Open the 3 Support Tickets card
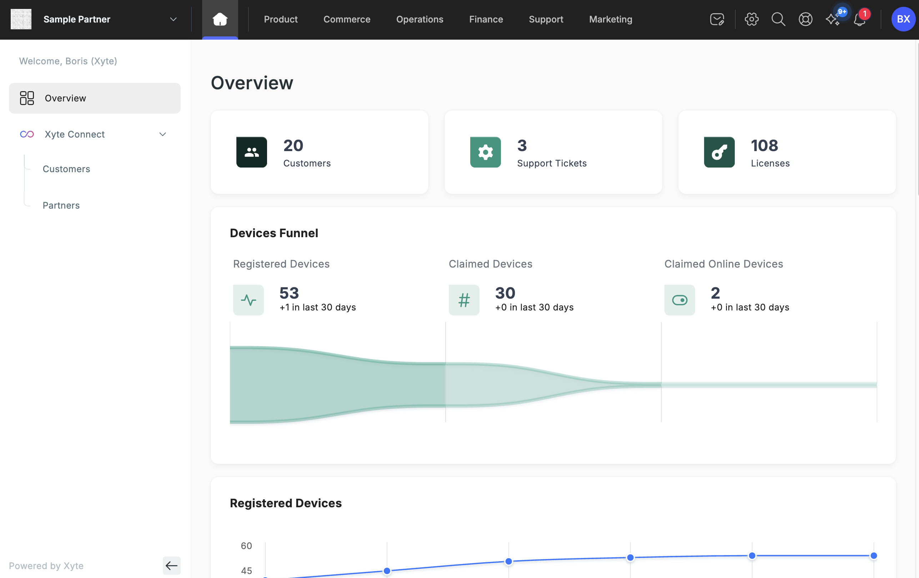Image resolution: width=919 pixels, height=578 pixels. [553, 152]
